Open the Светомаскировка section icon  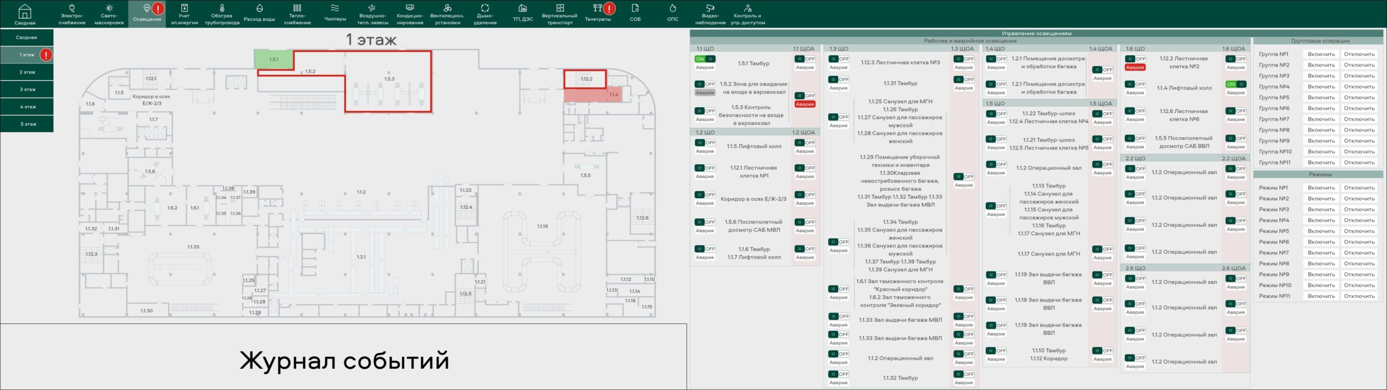click(109, 14)
